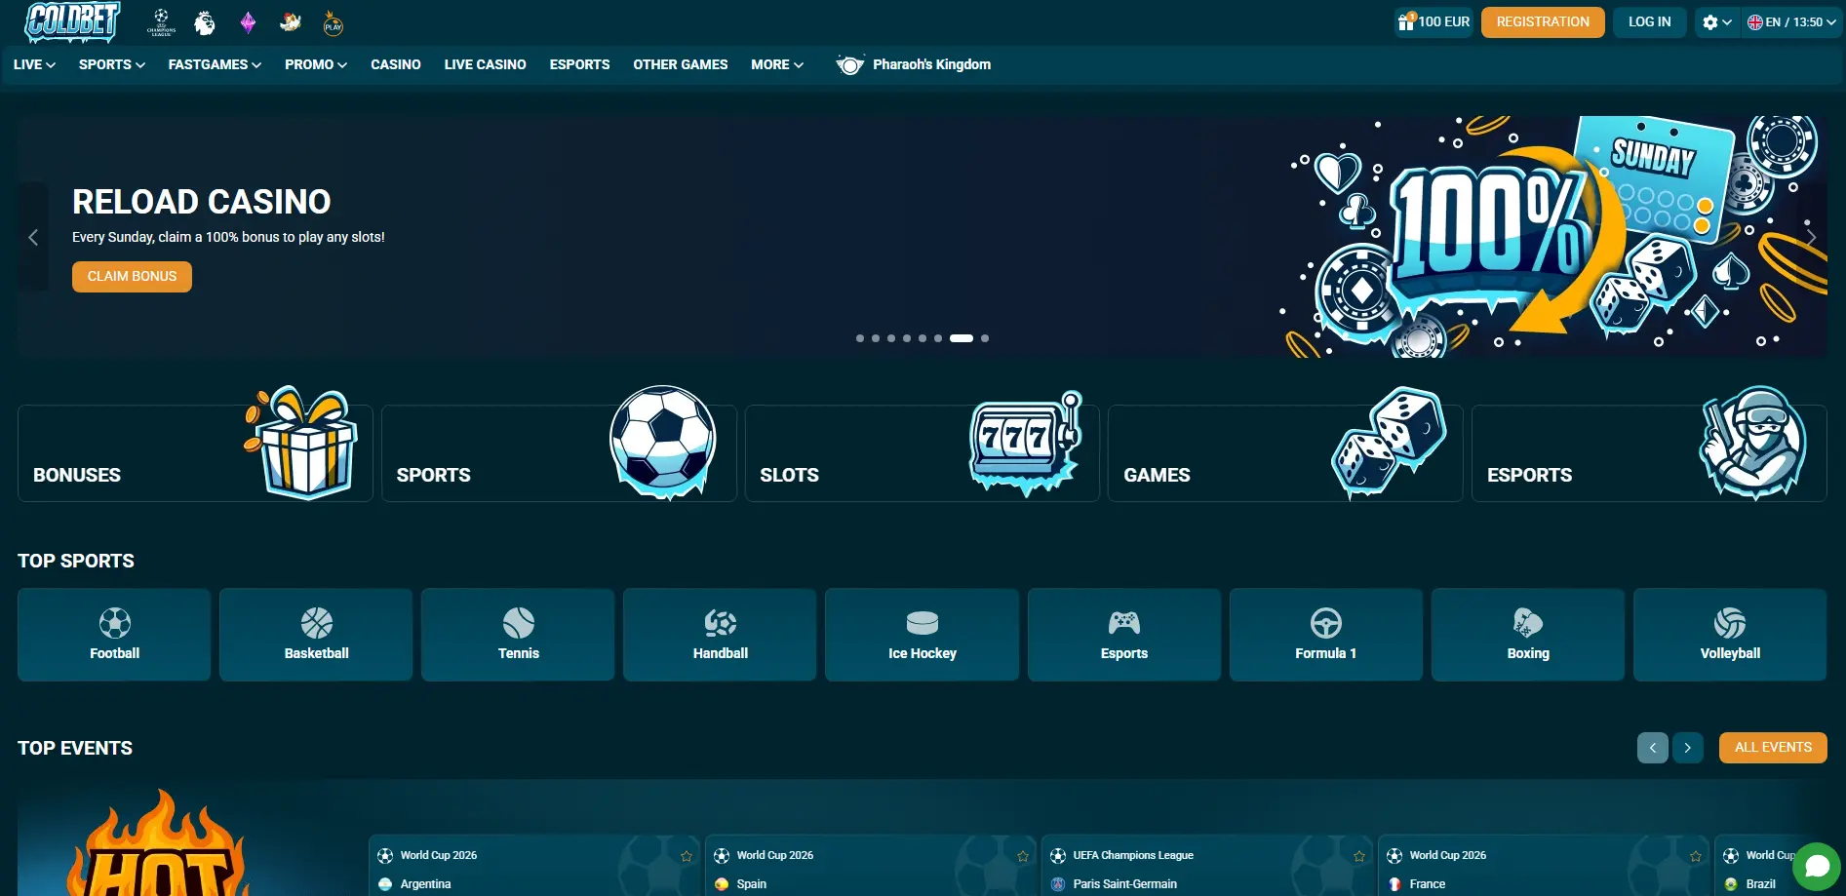Favorite the Paris Saint-Germain event star

tap(1359, 856)
